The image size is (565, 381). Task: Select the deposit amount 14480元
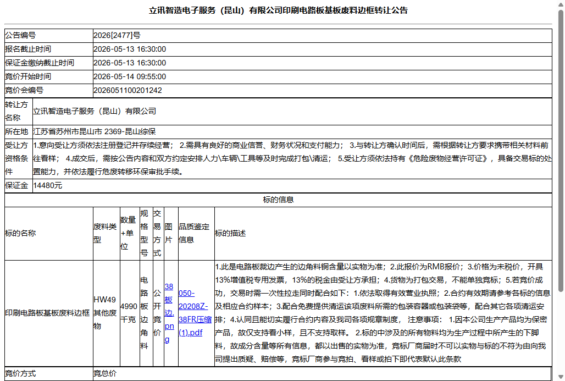48,186
